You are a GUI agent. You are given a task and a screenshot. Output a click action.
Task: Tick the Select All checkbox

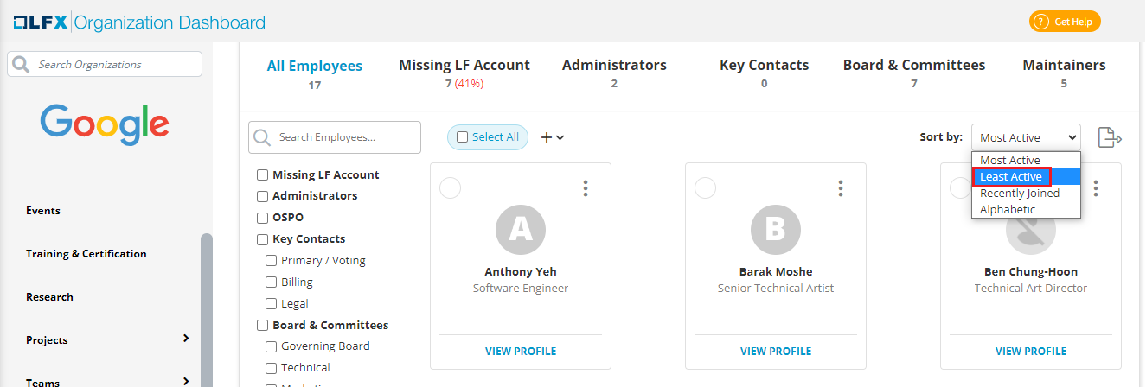462,137
